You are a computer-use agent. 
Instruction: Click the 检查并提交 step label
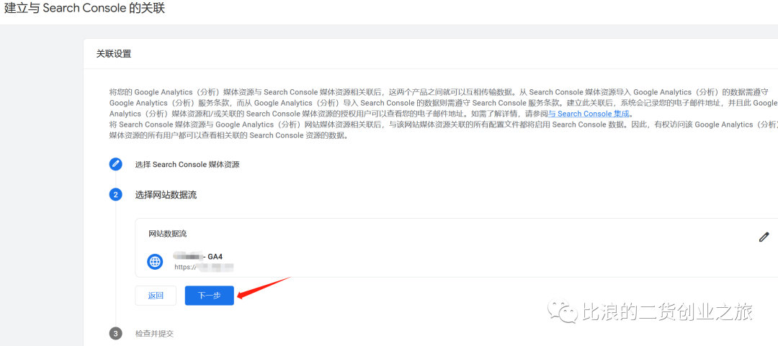click(x=154, y=334)
